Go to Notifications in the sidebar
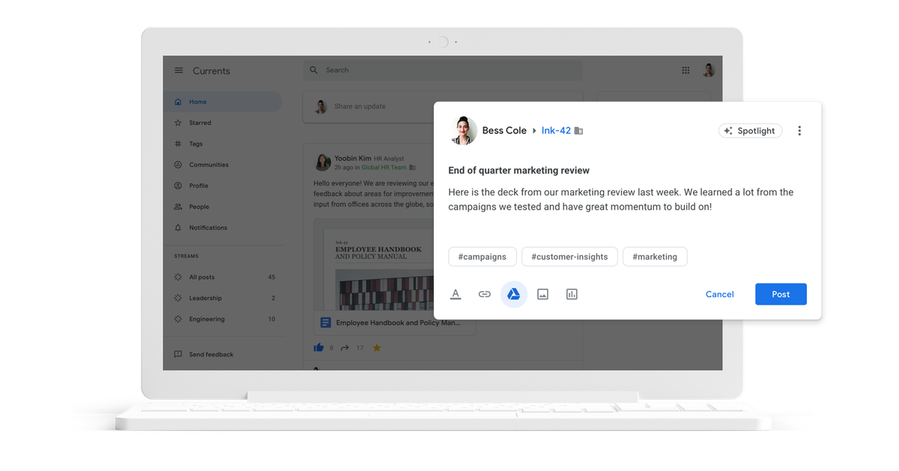Viewport: 899px width, 471px height. [208, 228]
